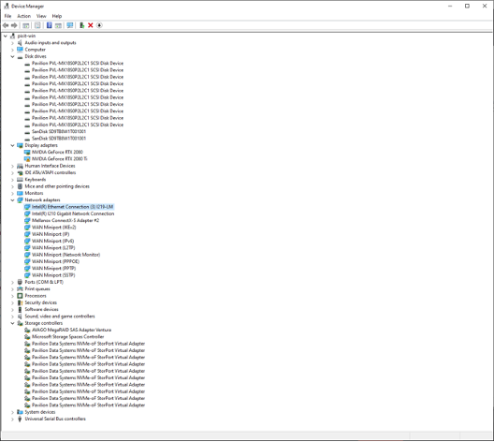This screenshot has height=442, width=494.
Task: Click the Security devices icon
Action: coord(20,302)
